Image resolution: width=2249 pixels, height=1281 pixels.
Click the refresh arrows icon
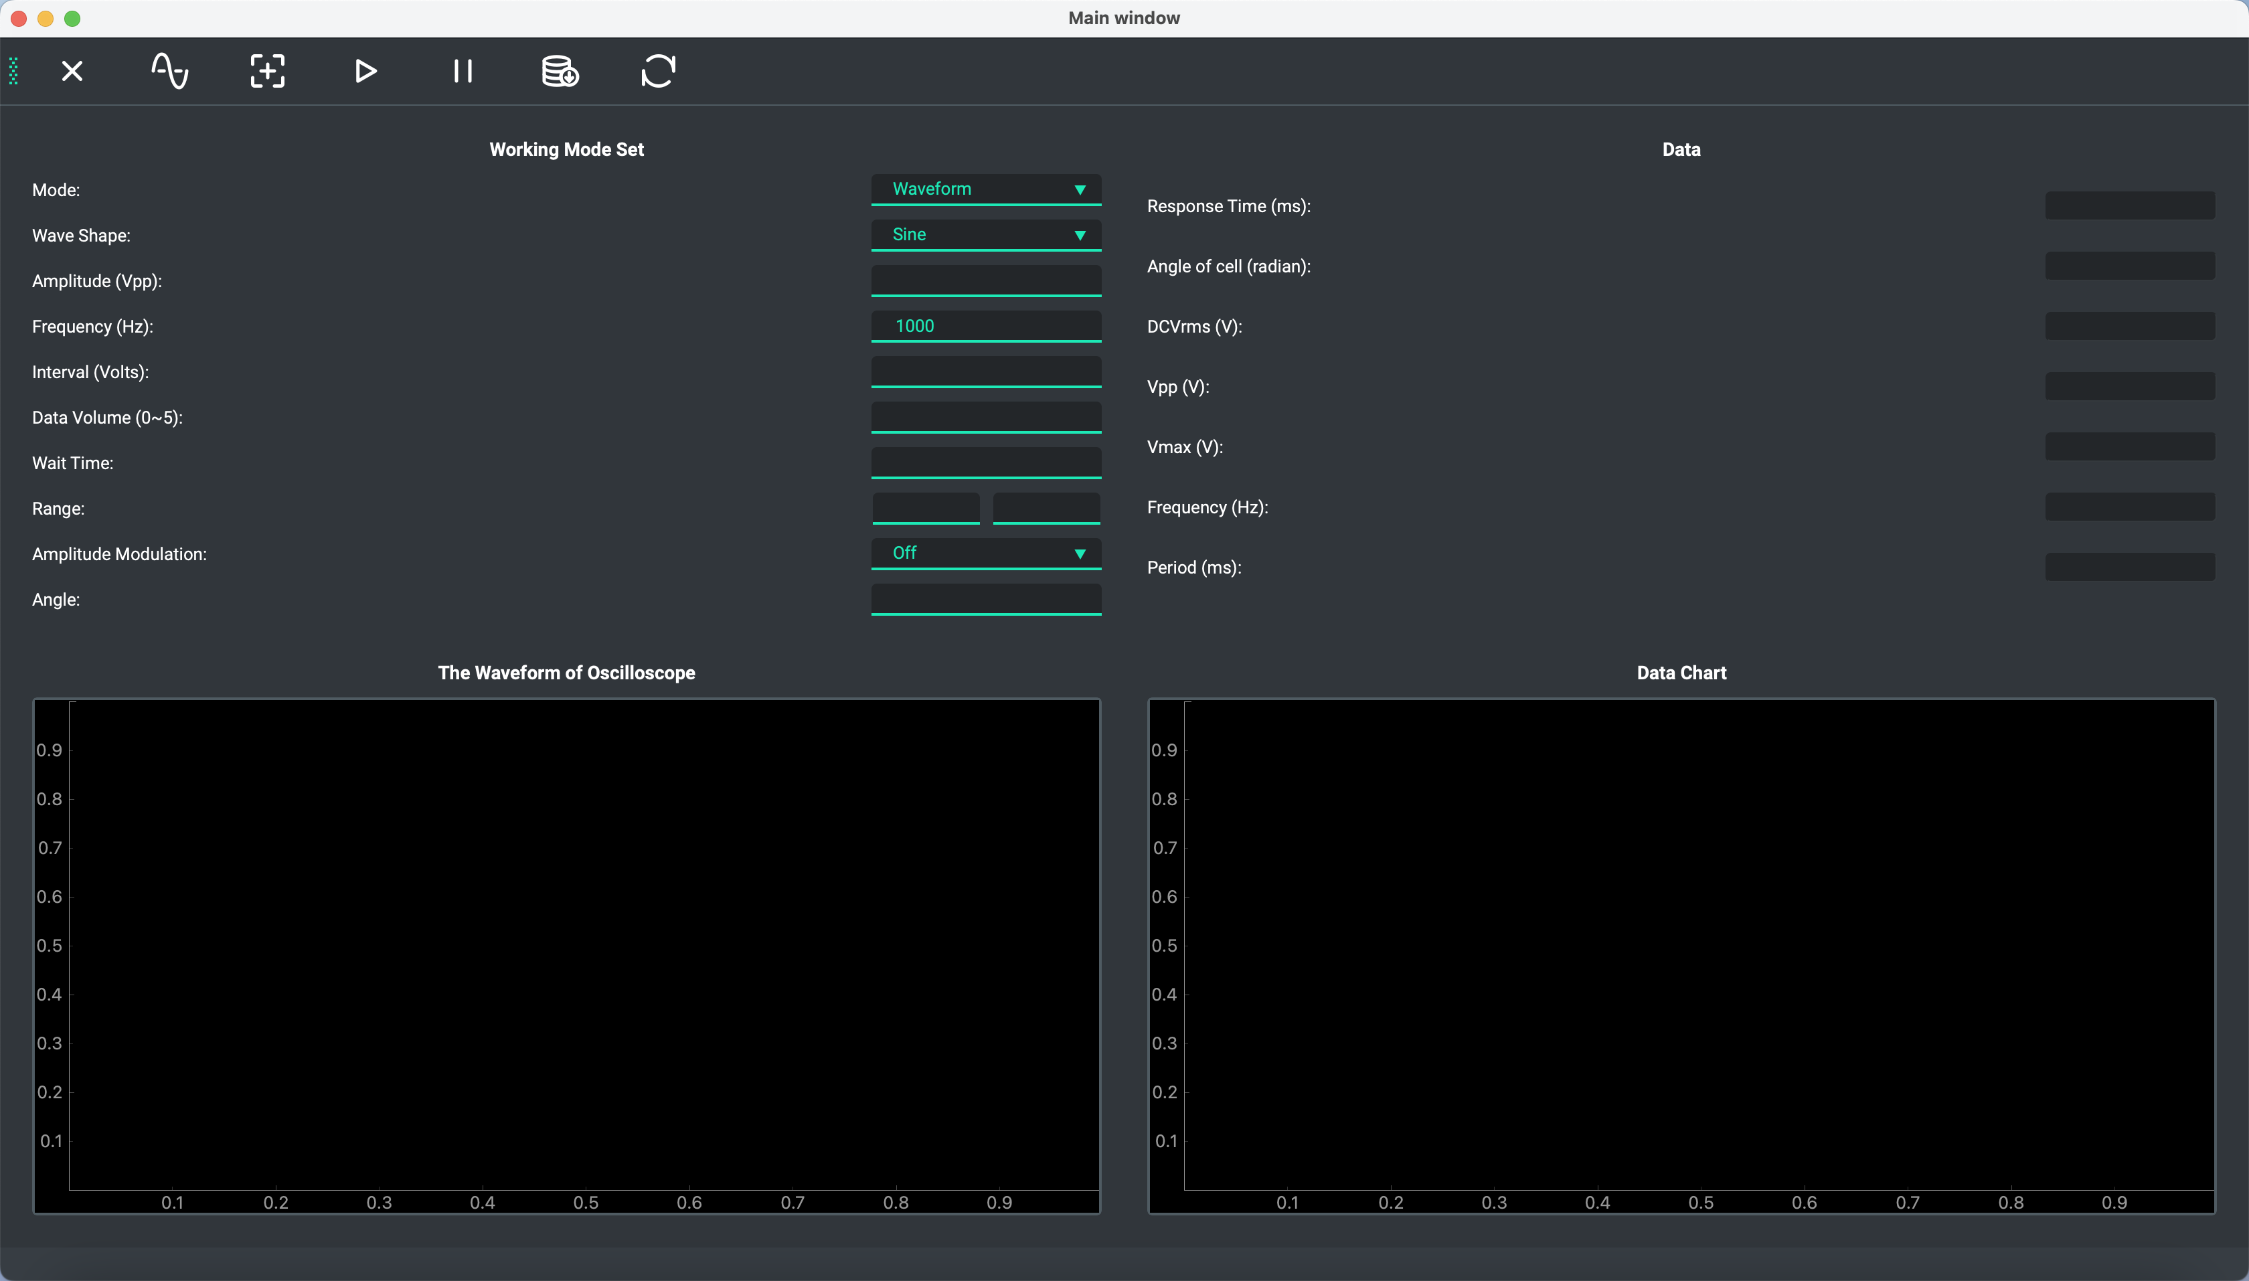(658, 71)
